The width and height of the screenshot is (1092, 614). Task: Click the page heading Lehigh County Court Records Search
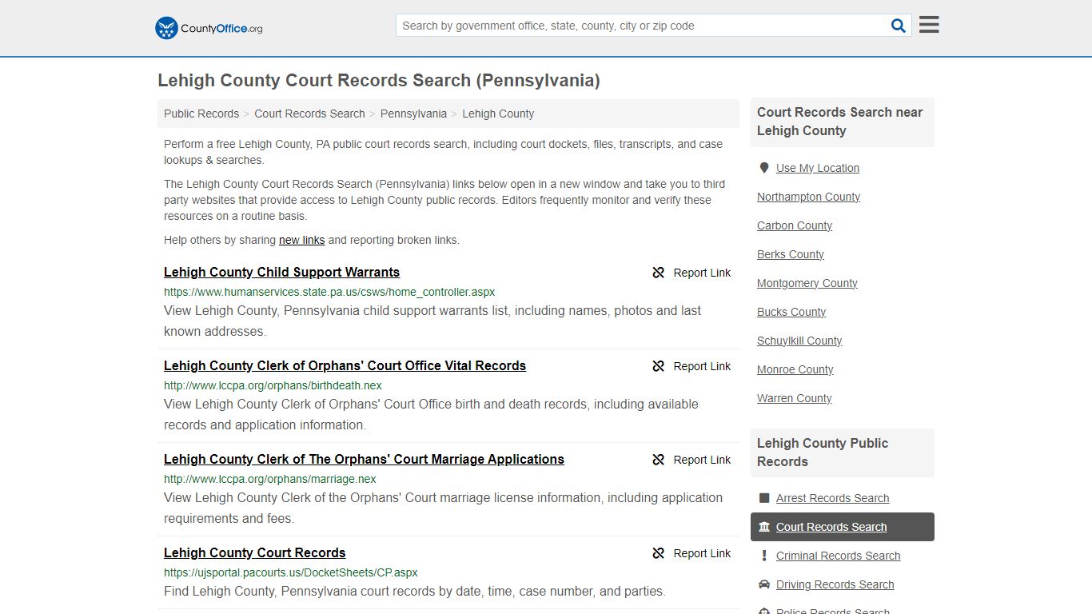tap(378, 81)
